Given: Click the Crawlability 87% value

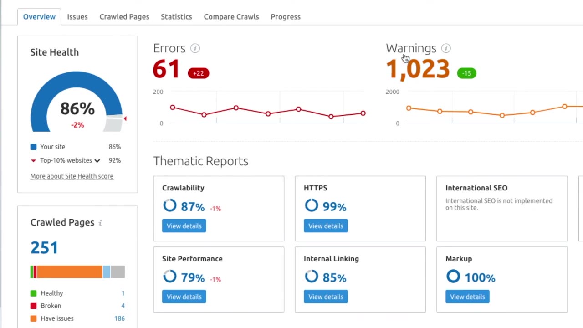Looking at the screenshot, I should [x=193, y=207].
